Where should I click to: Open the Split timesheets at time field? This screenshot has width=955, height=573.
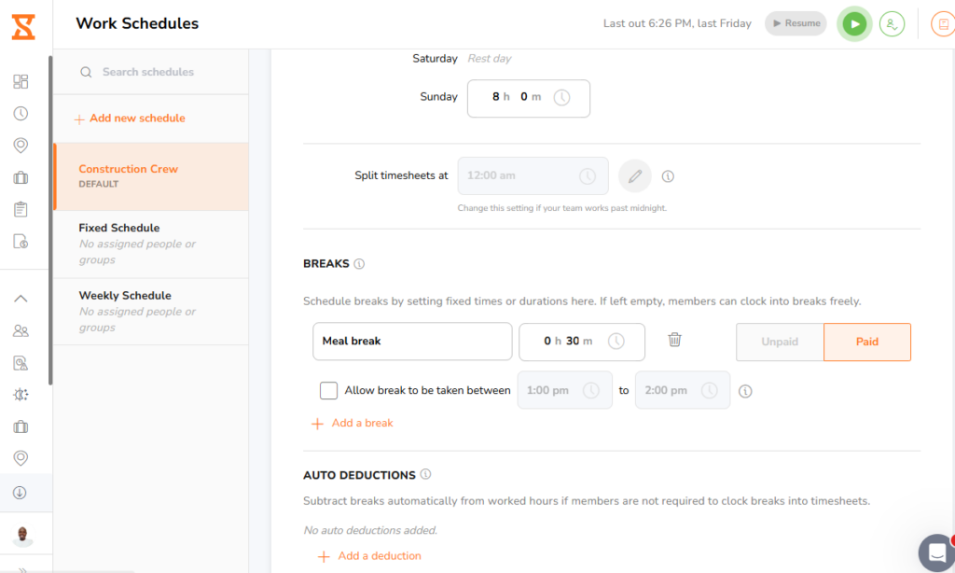533,176
